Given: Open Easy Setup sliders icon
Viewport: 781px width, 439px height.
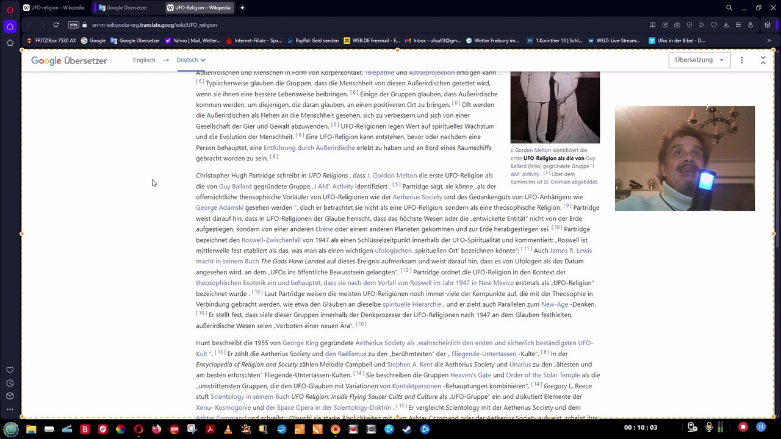Looking at the screenshot, I should point(738,25).
